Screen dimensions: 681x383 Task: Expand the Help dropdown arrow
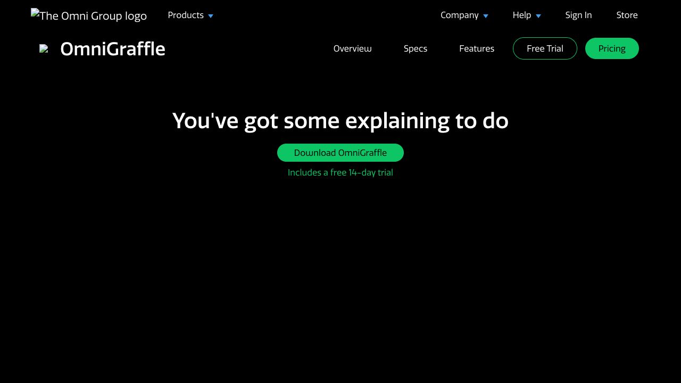coord(538,16)
